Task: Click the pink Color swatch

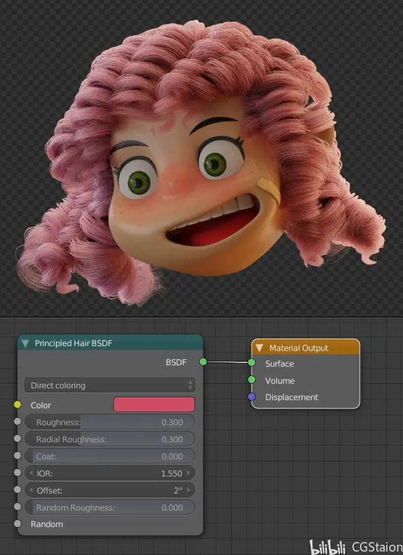Action: 154,405
